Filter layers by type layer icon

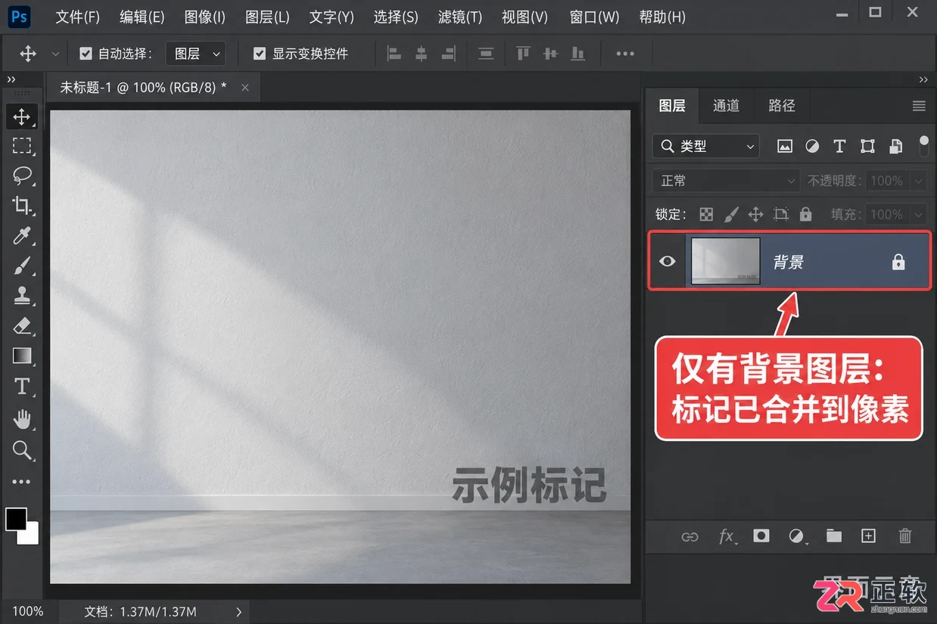(839, 146)
